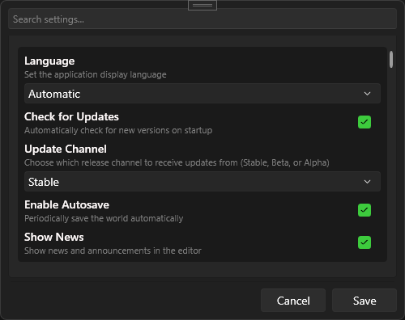Click 'Show news and announcements' description

pos(113,251)
